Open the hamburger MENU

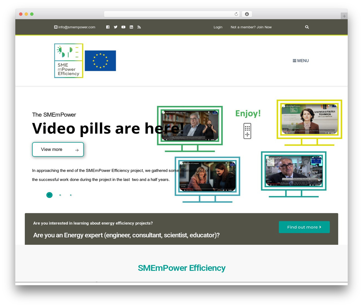coord(301,61)
